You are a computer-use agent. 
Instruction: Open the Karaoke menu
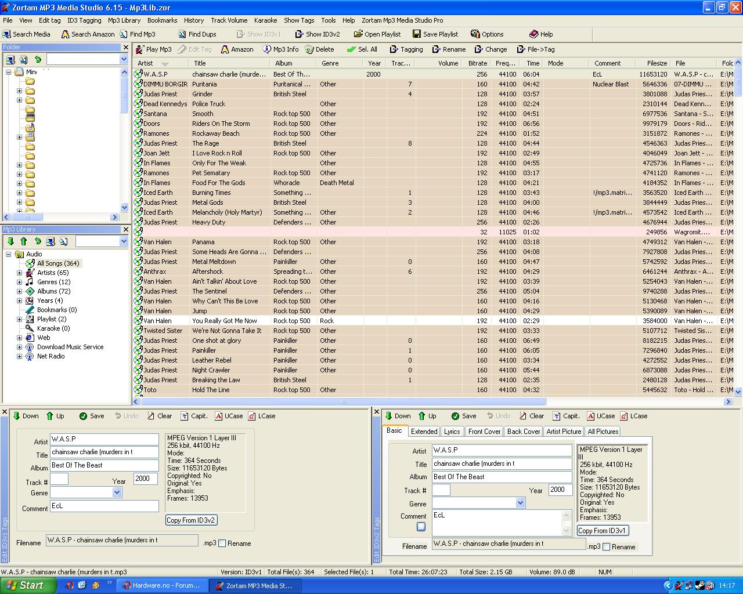pos(265,20)
